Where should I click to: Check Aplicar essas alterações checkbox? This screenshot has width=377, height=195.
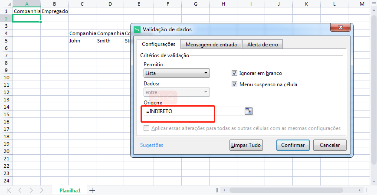tap(146, 128)
